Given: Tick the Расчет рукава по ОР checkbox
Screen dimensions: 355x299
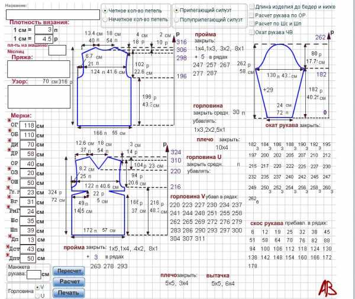Looking at the screenshot, I should (253, 15).
